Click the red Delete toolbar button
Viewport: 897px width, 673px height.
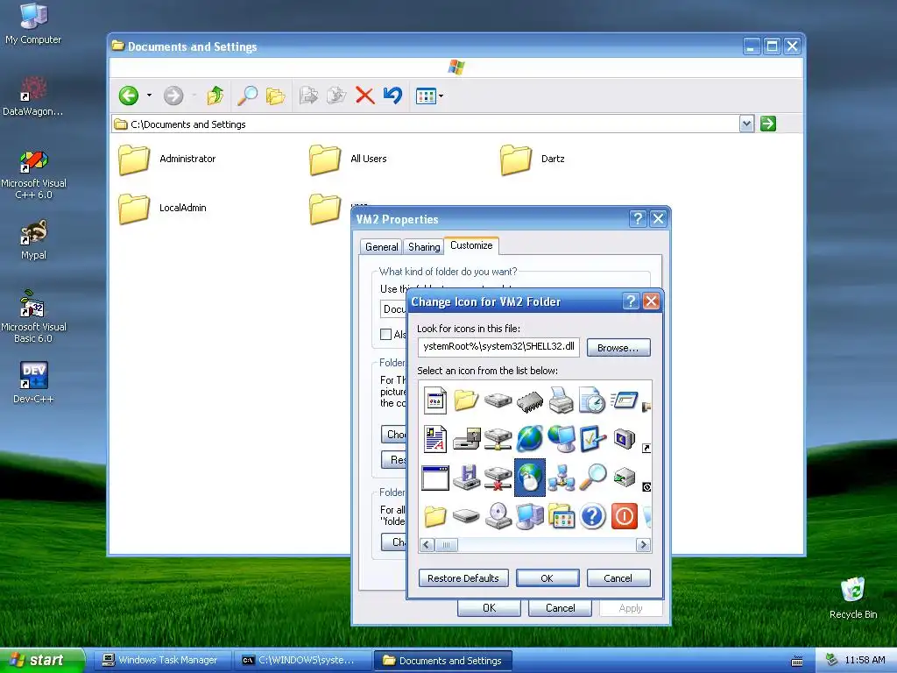point(364,96)
